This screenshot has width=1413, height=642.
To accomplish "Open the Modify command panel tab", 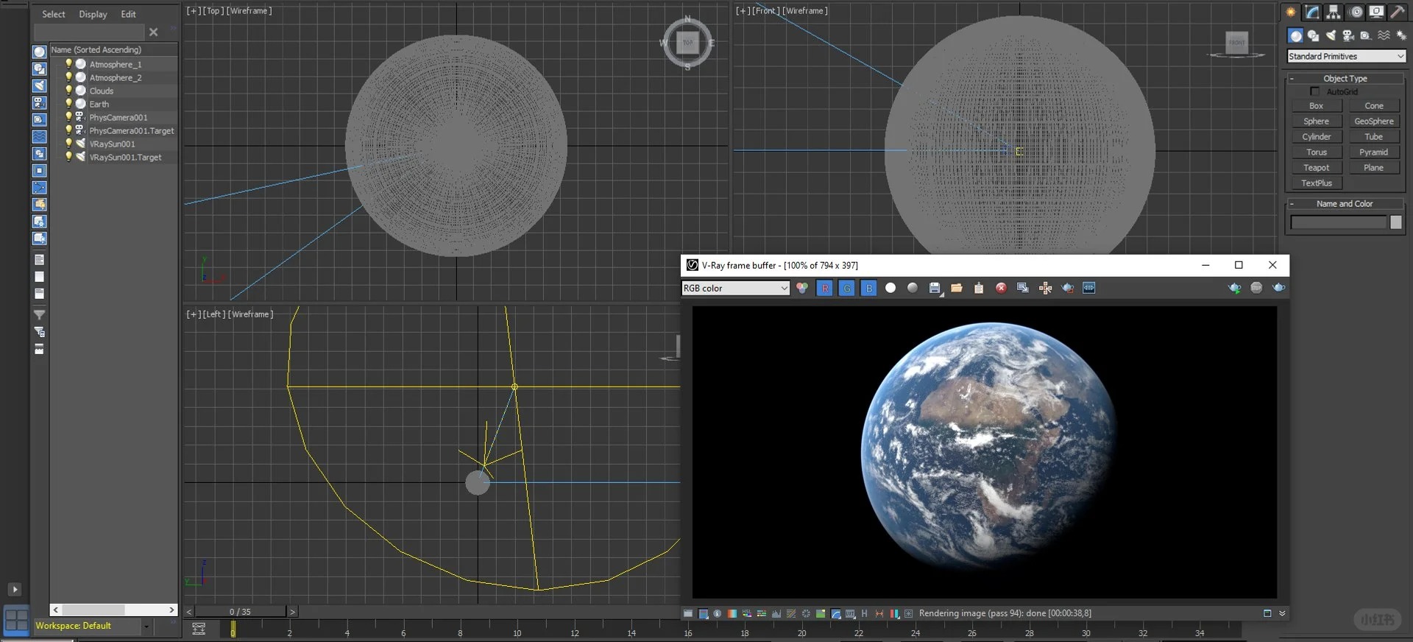I will coord(1312,12).
